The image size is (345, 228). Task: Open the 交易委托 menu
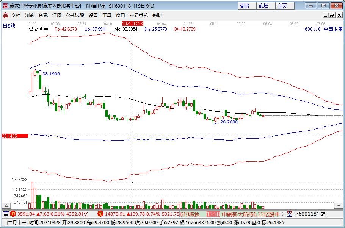click(x=139, y=16)
